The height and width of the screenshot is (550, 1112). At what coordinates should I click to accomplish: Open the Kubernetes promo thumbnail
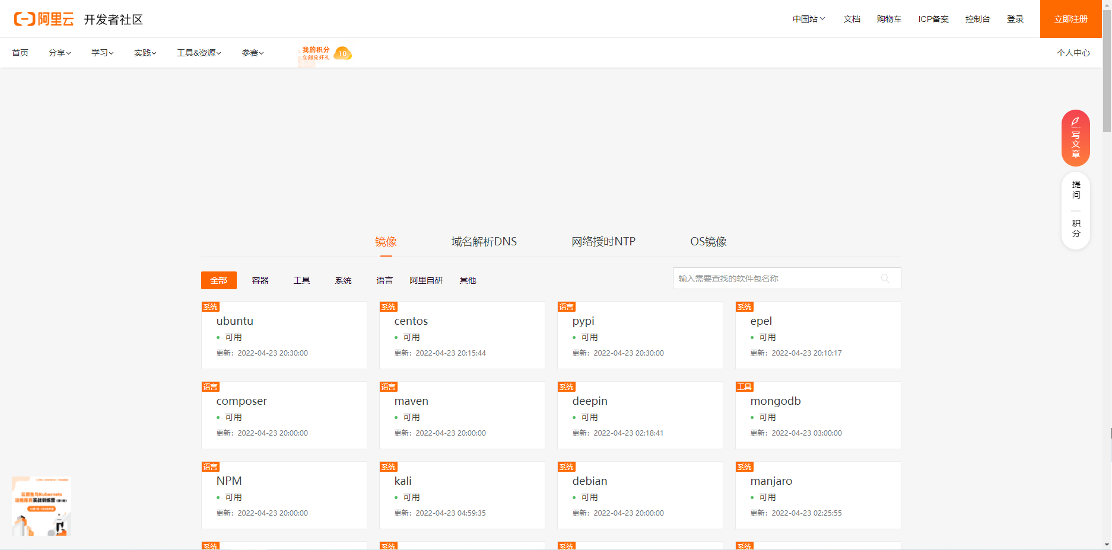click(x=42, y=506)
